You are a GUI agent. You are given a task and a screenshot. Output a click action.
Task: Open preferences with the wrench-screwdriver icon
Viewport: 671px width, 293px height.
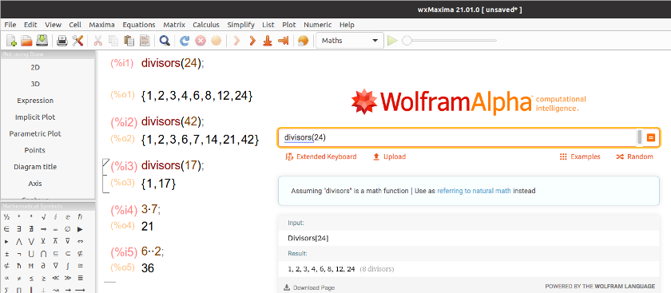click(77, 41)
